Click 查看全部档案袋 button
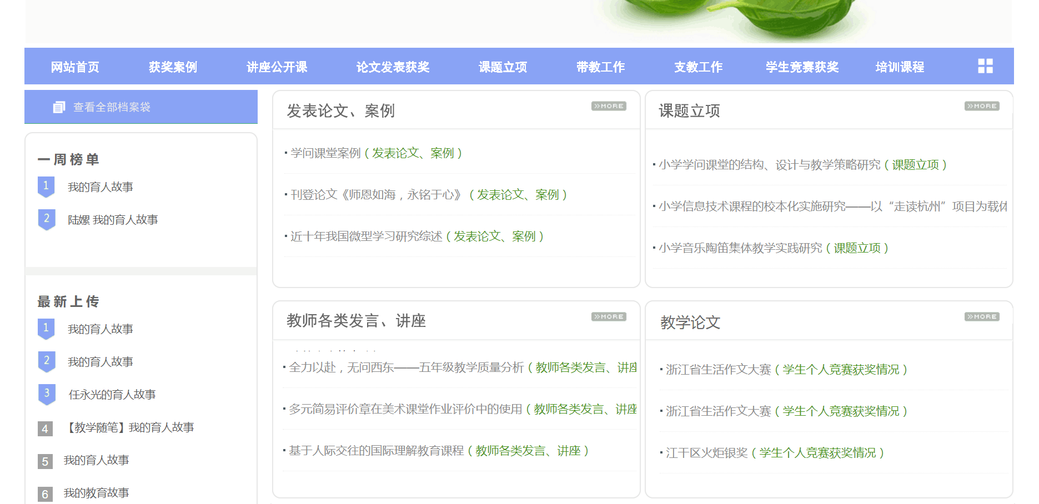The width and height of the screenshot is (1039, 504). point(112,107)
